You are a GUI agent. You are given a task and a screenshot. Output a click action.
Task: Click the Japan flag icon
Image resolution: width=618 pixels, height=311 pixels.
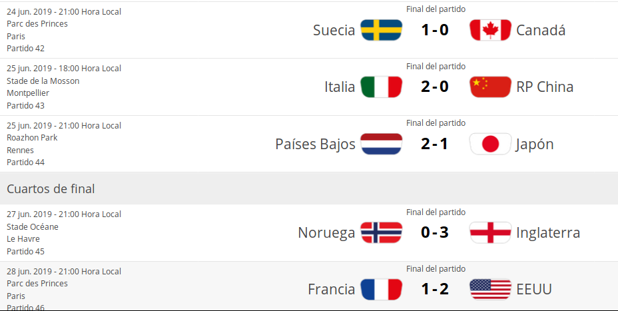(490, 145)
